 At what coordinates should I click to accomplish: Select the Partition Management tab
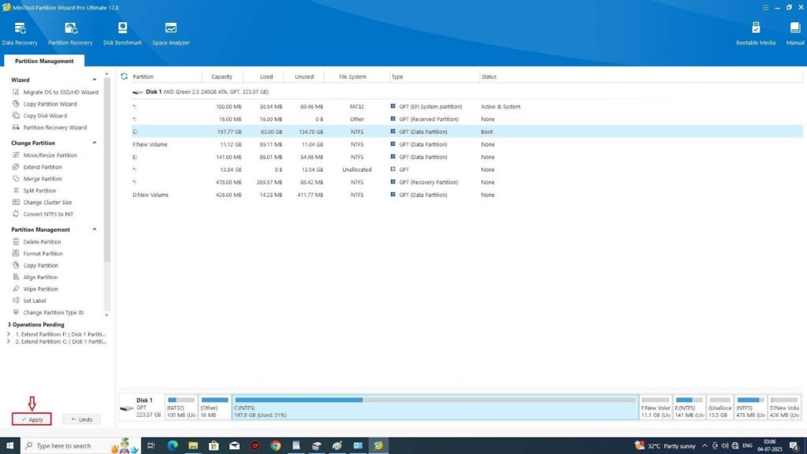pyautogui.click(x=44, y=61)
